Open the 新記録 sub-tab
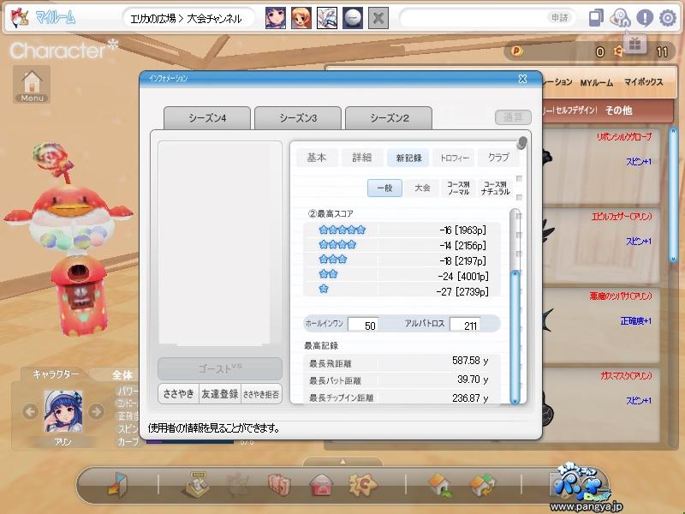The height and width of the screenshot is (514, 685). pyautogui.click(x=408, y=158)
